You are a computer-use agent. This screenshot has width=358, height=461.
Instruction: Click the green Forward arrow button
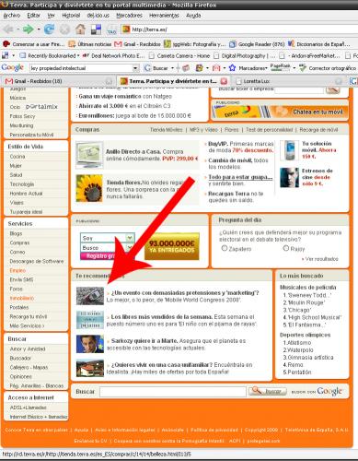(x=28, y=30)
